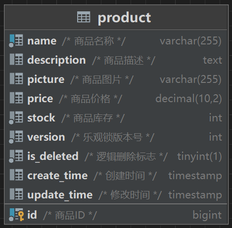Select the is_deleted column icon
Image resolution: width=232 pixels, height=228 pixels.
[x=16, y=156]
